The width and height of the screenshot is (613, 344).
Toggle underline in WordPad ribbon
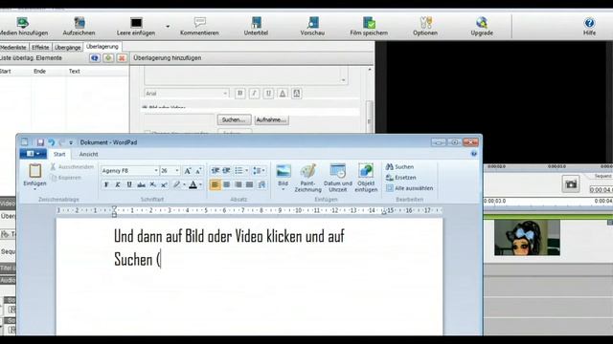[129, 184]
